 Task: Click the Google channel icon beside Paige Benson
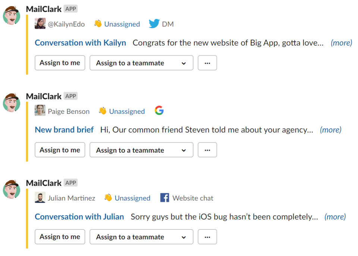click(x=159, y=110)
